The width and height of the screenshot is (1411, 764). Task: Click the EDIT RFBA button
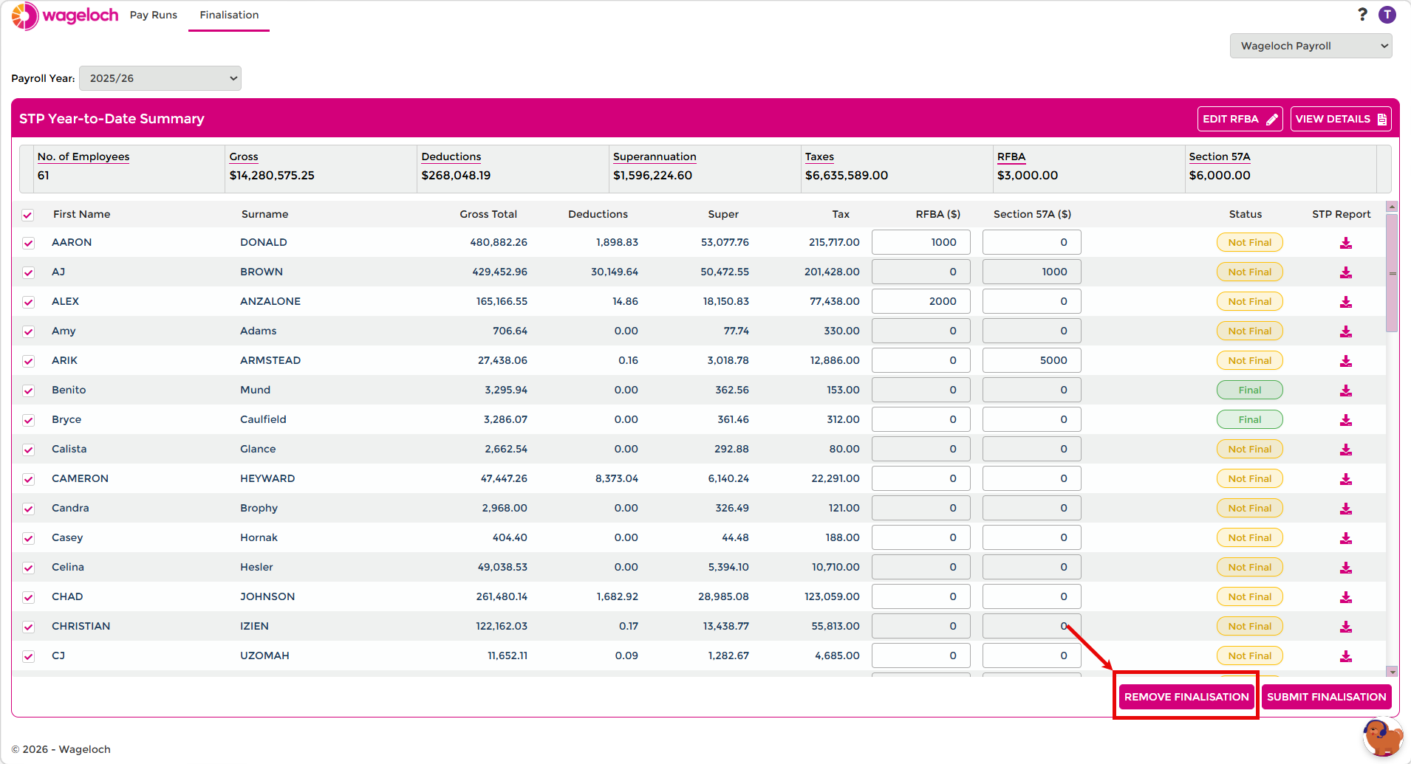(x=1240, y=119)
